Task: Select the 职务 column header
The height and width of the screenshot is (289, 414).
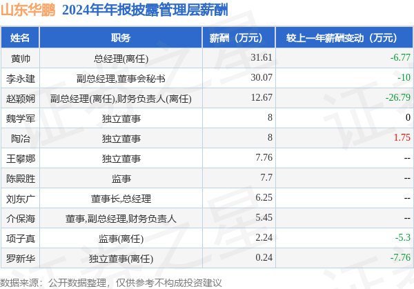Action: (121, 38)
